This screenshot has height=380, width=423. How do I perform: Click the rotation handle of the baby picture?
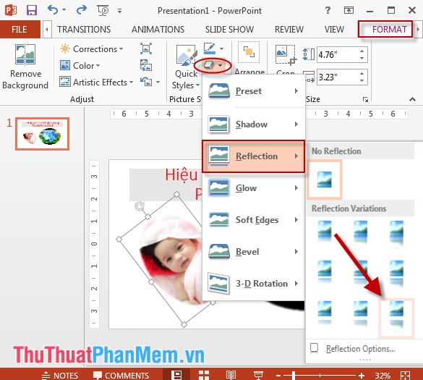(140, 206)
